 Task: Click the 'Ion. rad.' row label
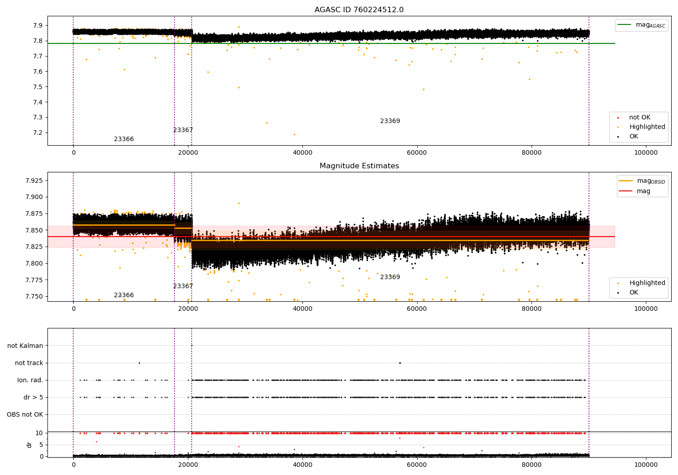[x=30, y=380]
